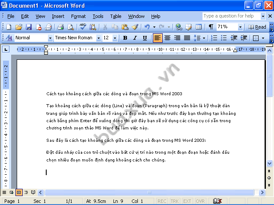
Task: Undo the last action
Action: tap(147, 27)
